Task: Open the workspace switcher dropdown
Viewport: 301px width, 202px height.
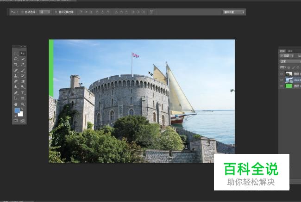Action: [233, 12]
